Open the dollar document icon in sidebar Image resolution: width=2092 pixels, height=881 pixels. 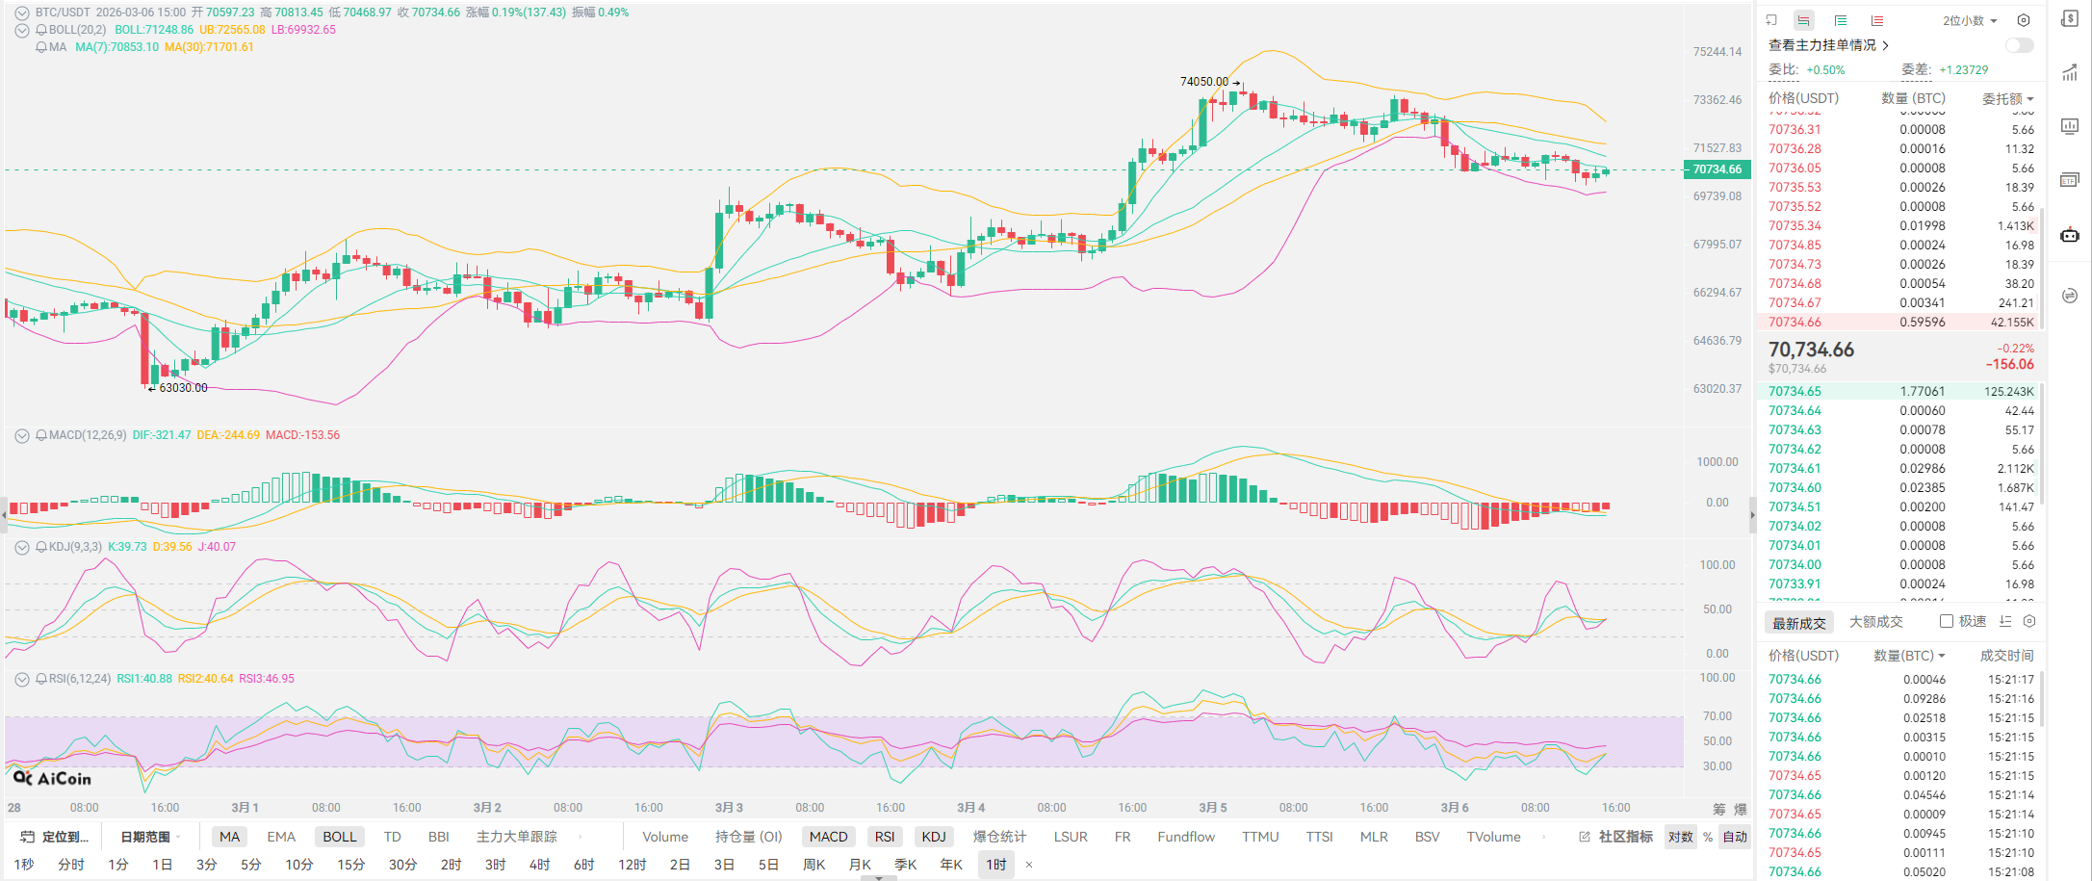coord(2070,19)
